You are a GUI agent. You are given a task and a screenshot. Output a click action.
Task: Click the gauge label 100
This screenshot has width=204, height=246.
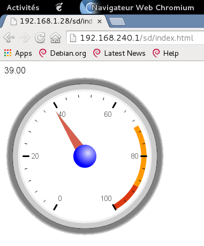point(106,198)
